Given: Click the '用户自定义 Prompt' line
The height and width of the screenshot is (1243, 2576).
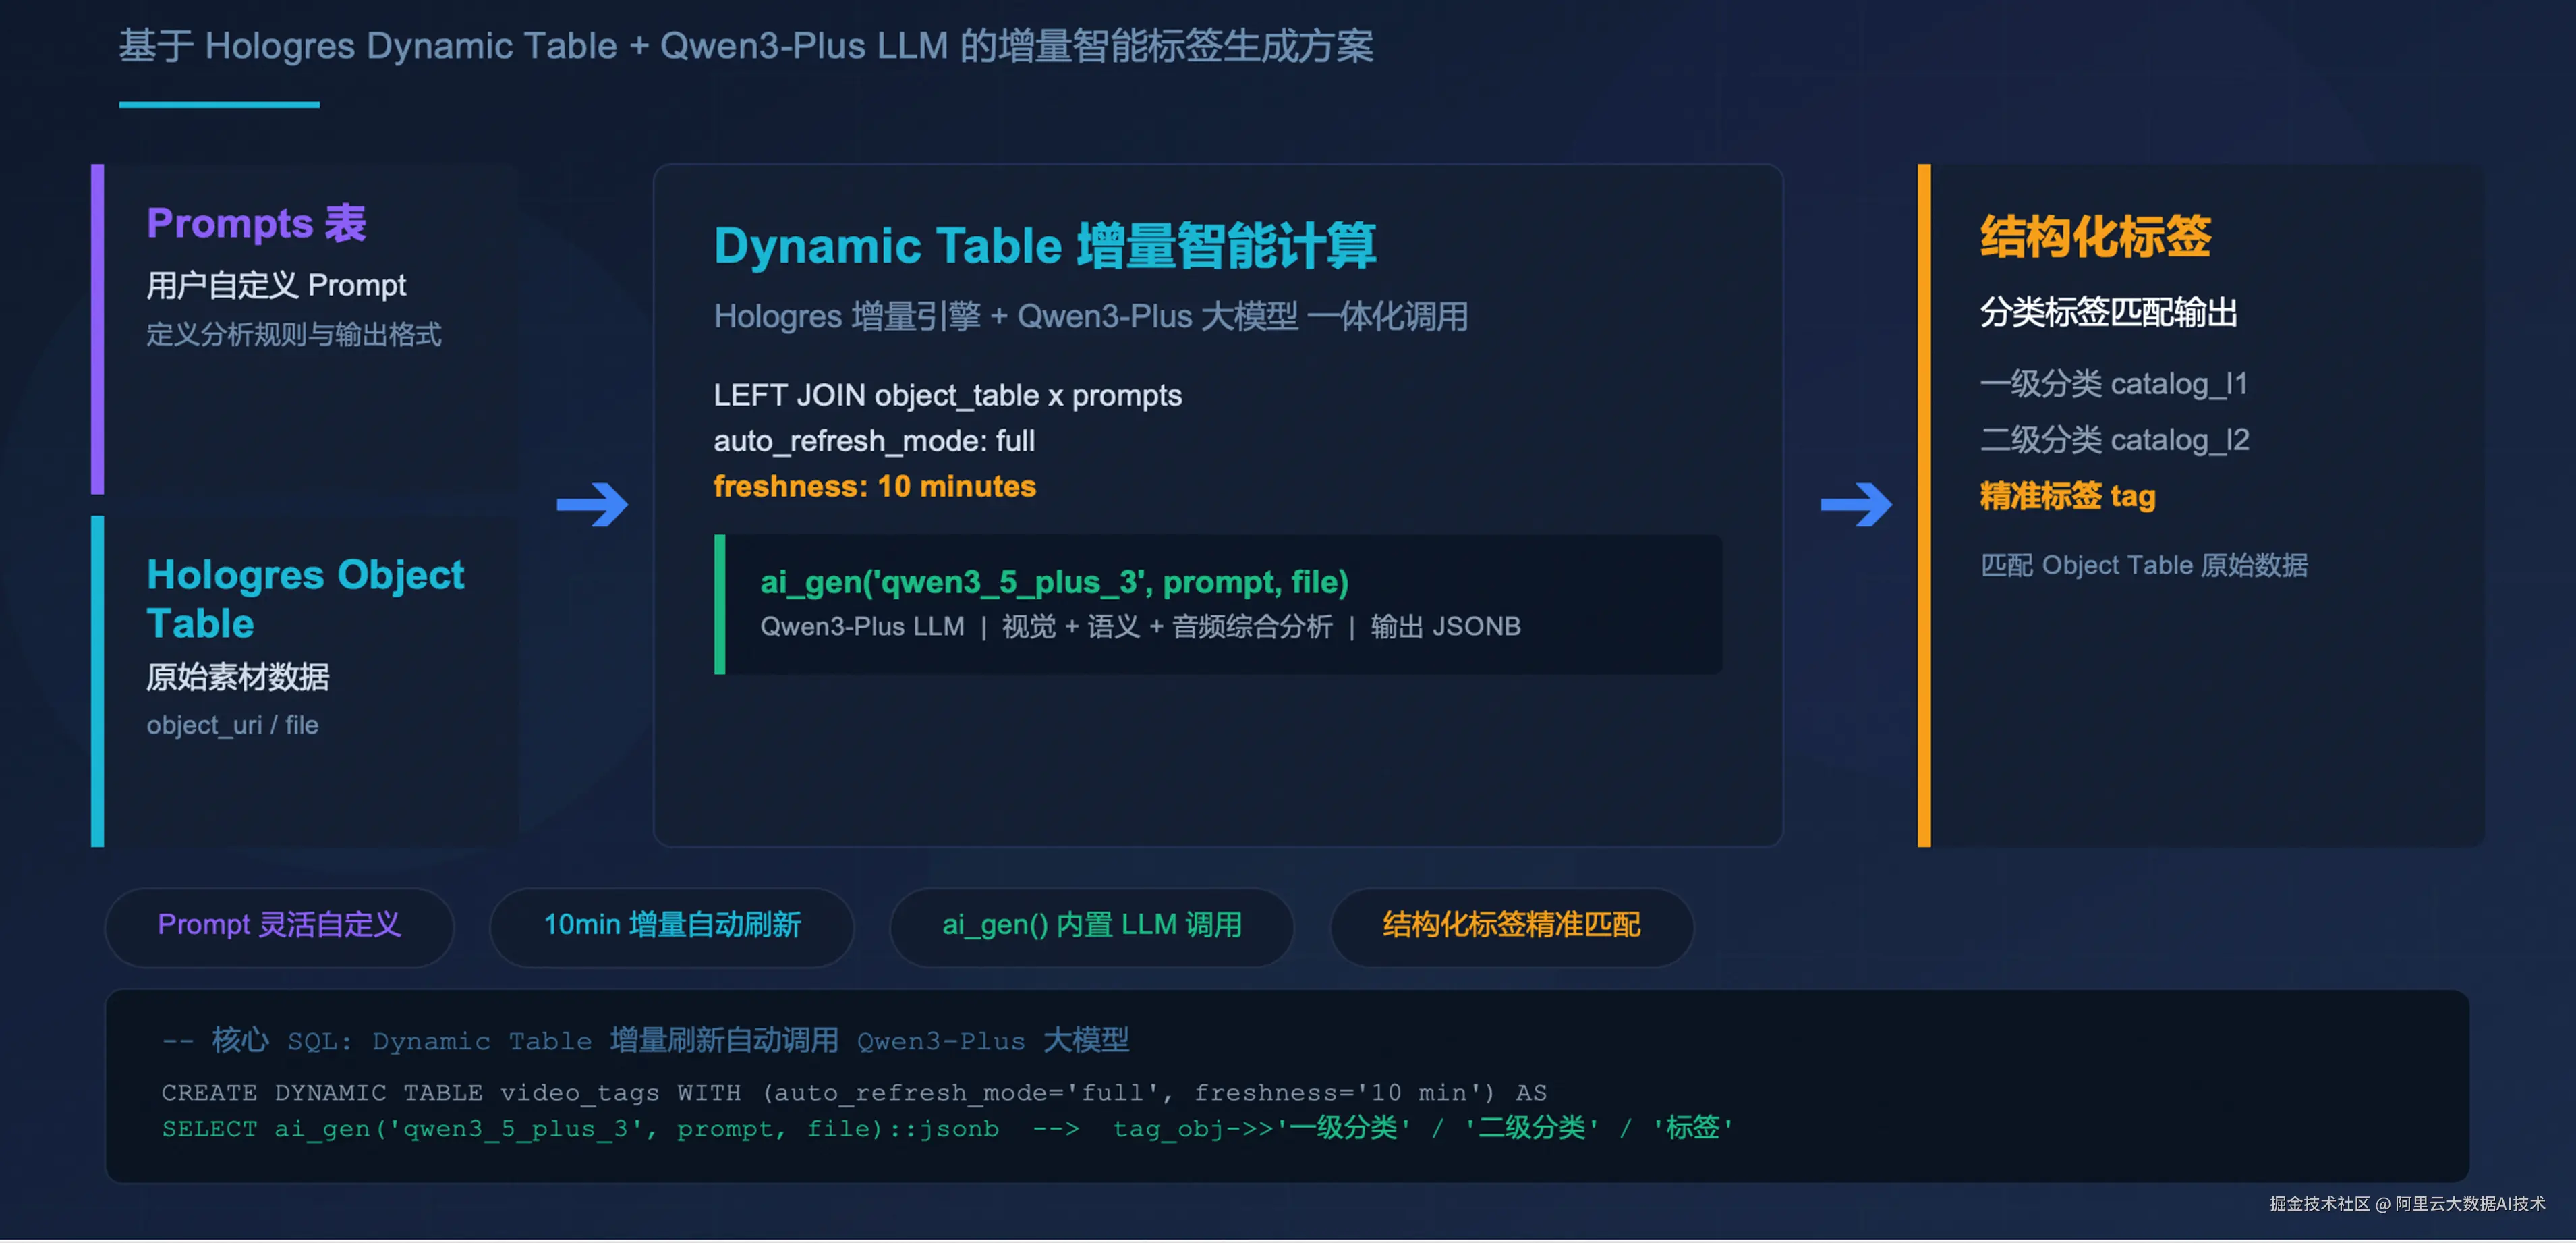Looking at the screenshot, I should pyautogui.click(x=276, y=285).
